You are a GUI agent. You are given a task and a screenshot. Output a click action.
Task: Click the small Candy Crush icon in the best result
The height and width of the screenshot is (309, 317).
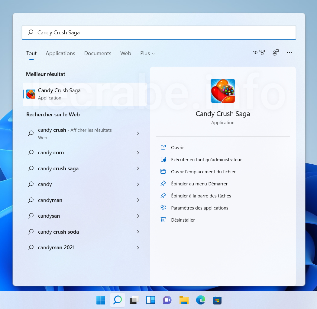(x=31, y=94)
